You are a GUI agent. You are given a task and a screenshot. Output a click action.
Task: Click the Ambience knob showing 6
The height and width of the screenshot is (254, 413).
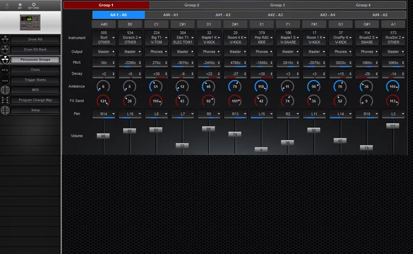click(103, 87)
